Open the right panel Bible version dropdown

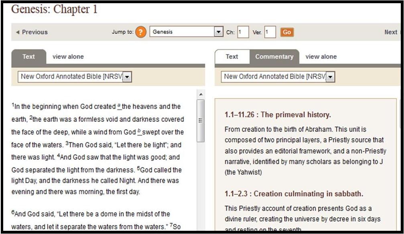[x=278, y=77]
